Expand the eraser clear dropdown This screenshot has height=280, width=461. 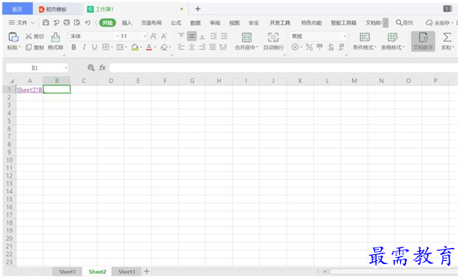tap(170, 47)
